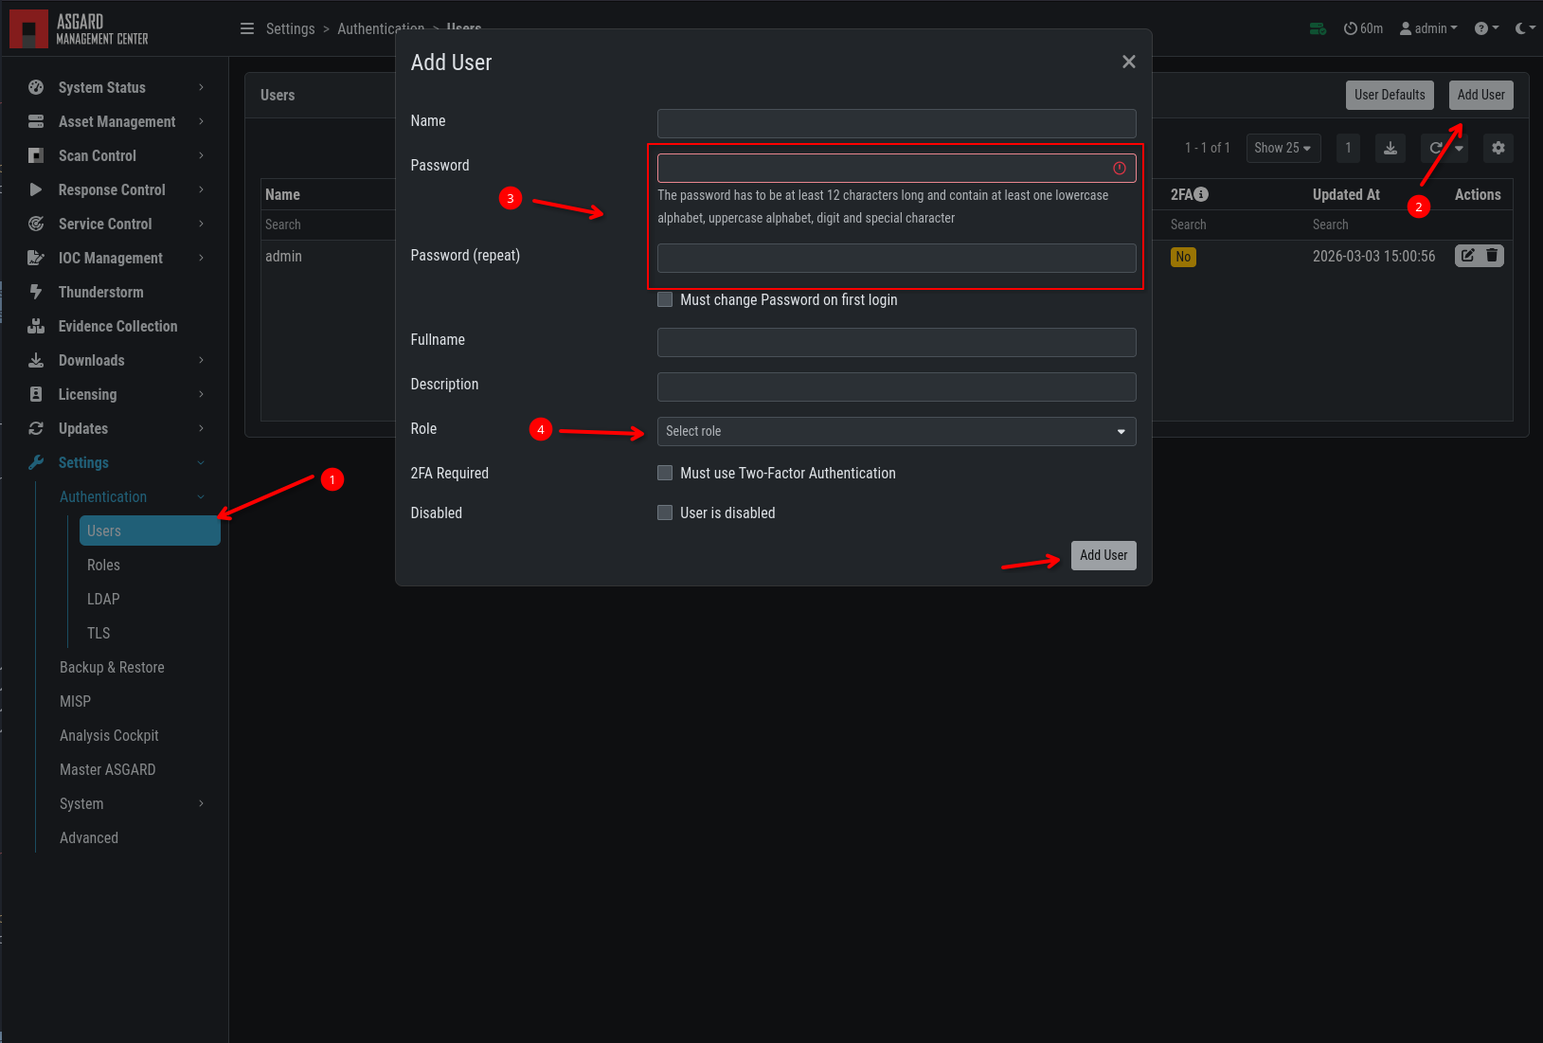The image size is (1543, 1043).
Task: Click the admin user name cell
Action: tap(283, 256)
